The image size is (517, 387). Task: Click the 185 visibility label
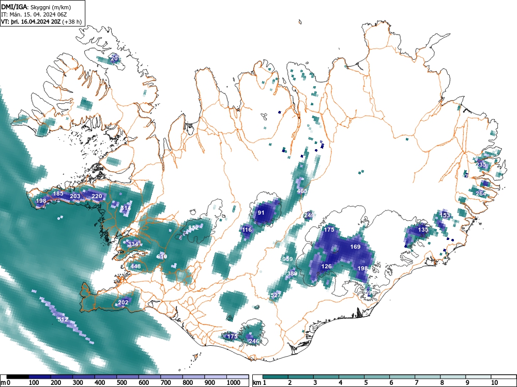tap(58, 193)
